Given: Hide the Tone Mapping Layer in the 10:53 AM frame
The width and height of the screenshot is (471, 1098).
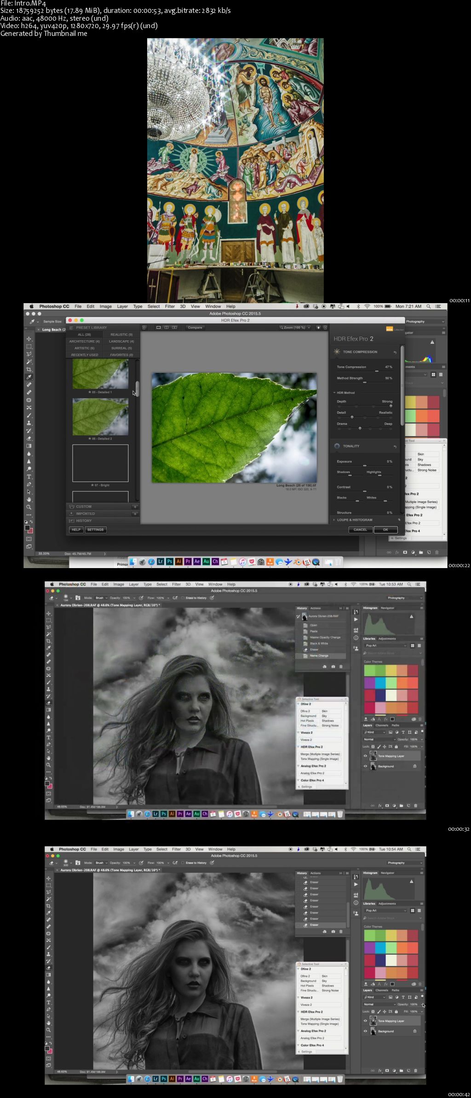Looking at the screenshot, I should tap(366, 756).
